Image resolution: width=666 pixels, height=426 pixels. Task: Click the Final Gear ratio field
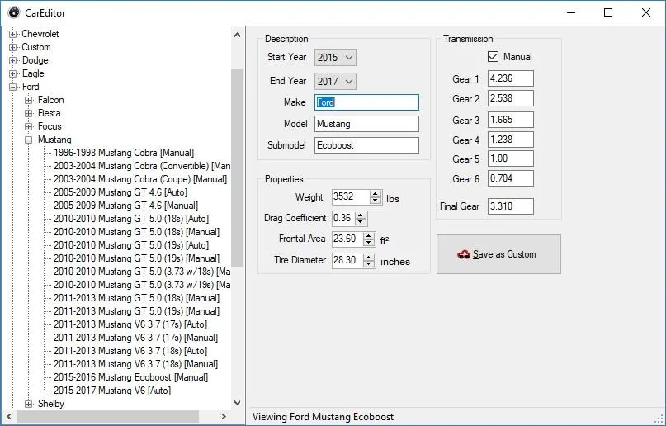coord(511,206)
